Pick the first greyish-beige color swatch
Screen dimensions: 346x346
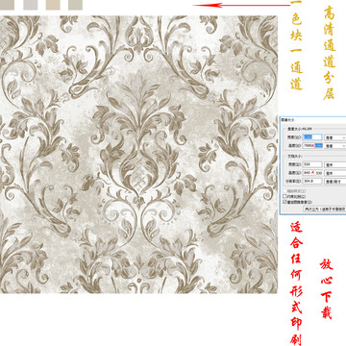7,5
